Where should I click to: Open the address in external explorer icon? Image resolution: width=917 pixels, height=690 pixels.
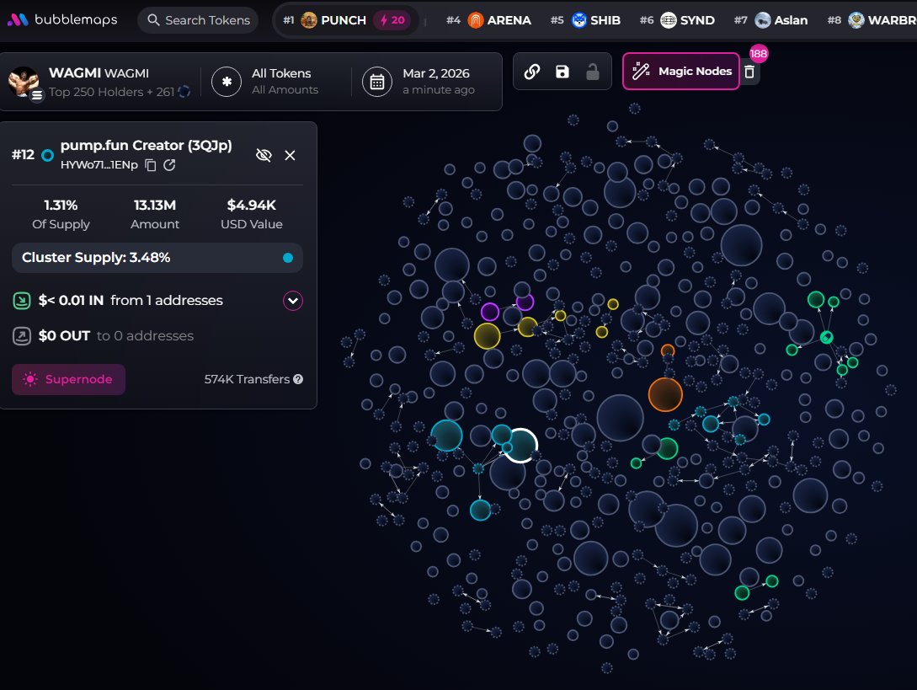[169, 165]
